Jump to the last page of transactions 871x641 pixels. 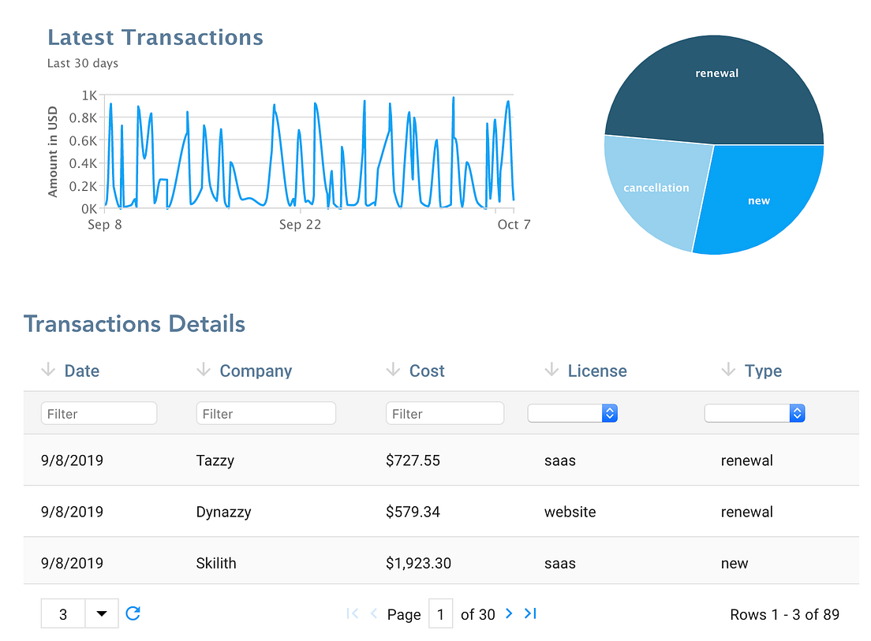(529, 613)
